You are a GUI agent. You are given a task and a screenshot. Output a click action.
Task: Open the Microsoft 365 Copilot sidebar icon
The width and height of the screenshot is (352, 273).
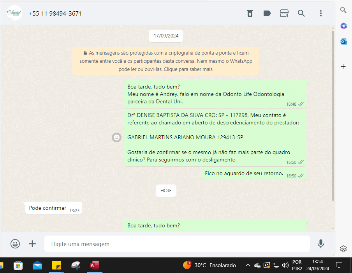click(x=343, y=26)
